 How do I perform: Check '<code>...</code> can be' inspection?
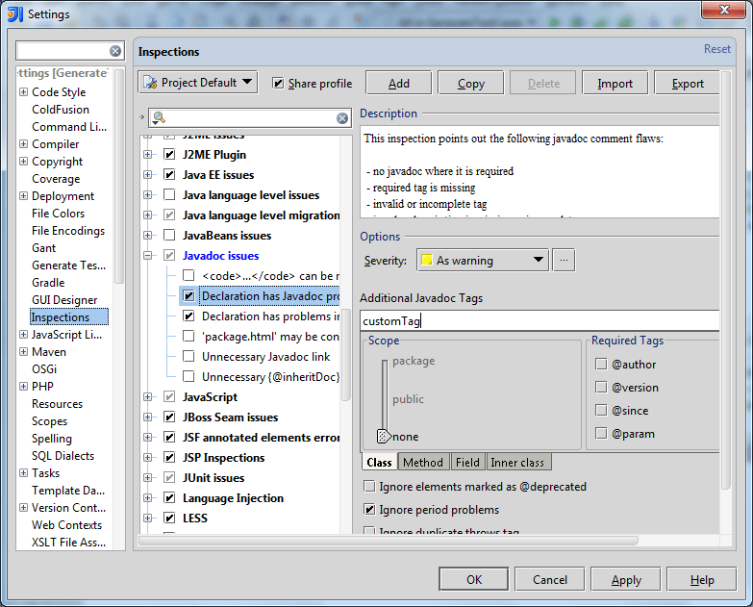[x=188, y=275]
